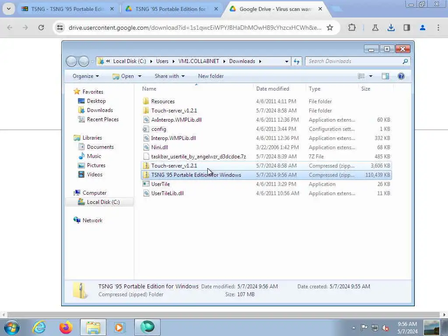Screen dimensions: 448x336
Task: Select Nini.dll file
Action: pos(266,147)
